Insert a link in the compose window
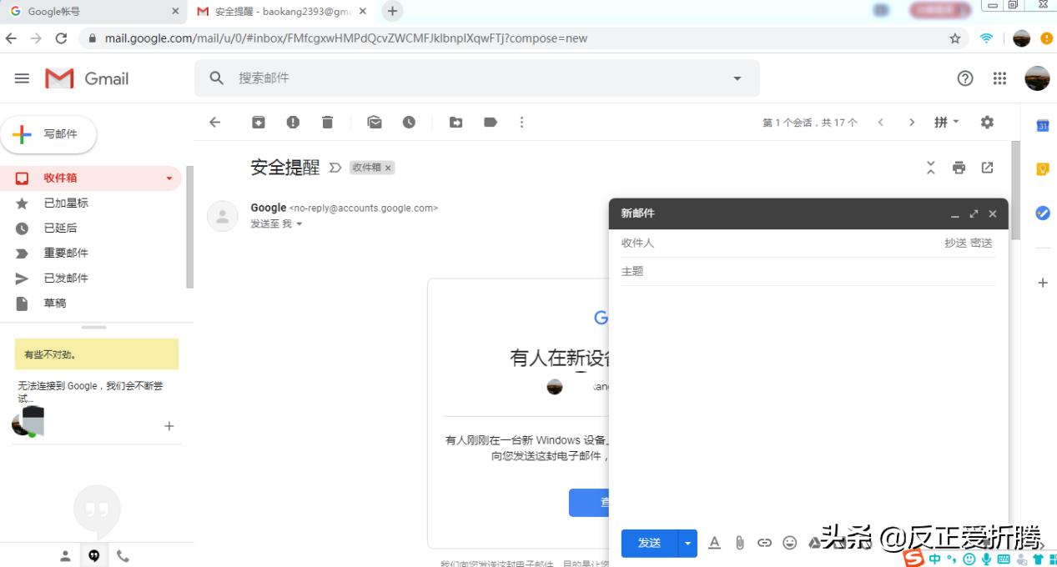 click(764, 542)
